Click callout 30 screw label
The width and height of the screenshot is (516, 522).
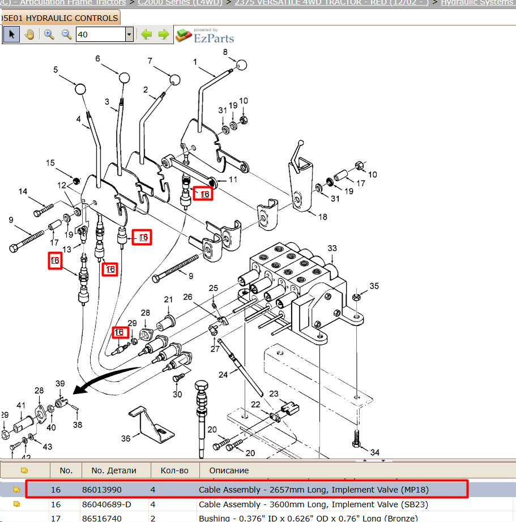point(177,395)
